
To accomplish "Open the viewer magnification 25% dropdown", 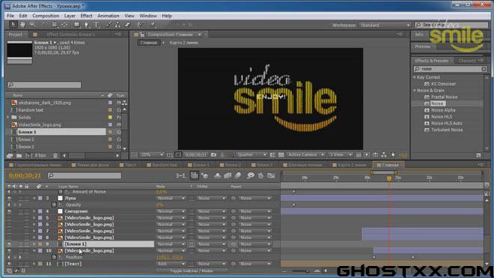I will pos(152,154).
